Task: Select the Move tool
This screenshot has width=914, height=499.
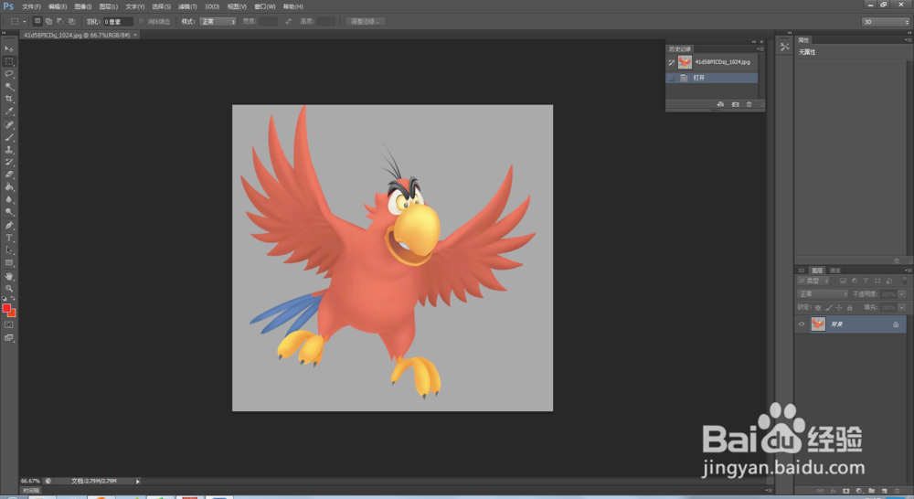Action: click(9, 48)
